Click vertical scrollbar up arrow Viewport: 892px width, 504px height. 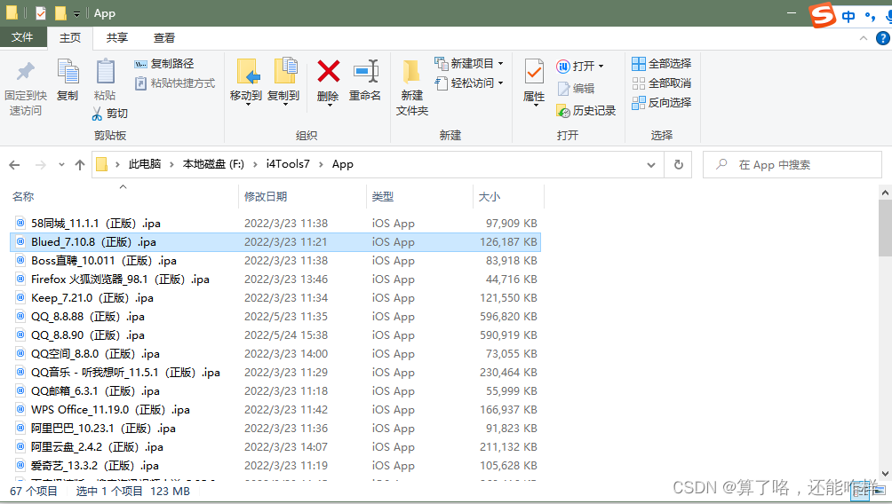click(885, 193)
